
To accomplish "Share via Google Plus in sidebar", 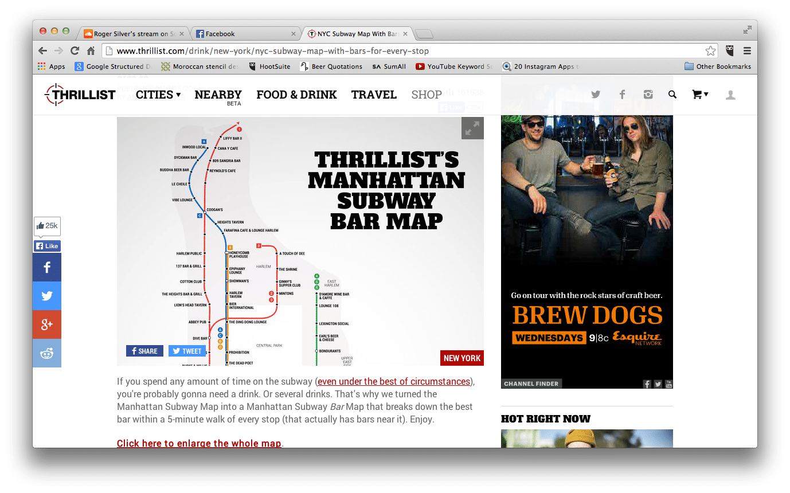I will click(47, 324).
